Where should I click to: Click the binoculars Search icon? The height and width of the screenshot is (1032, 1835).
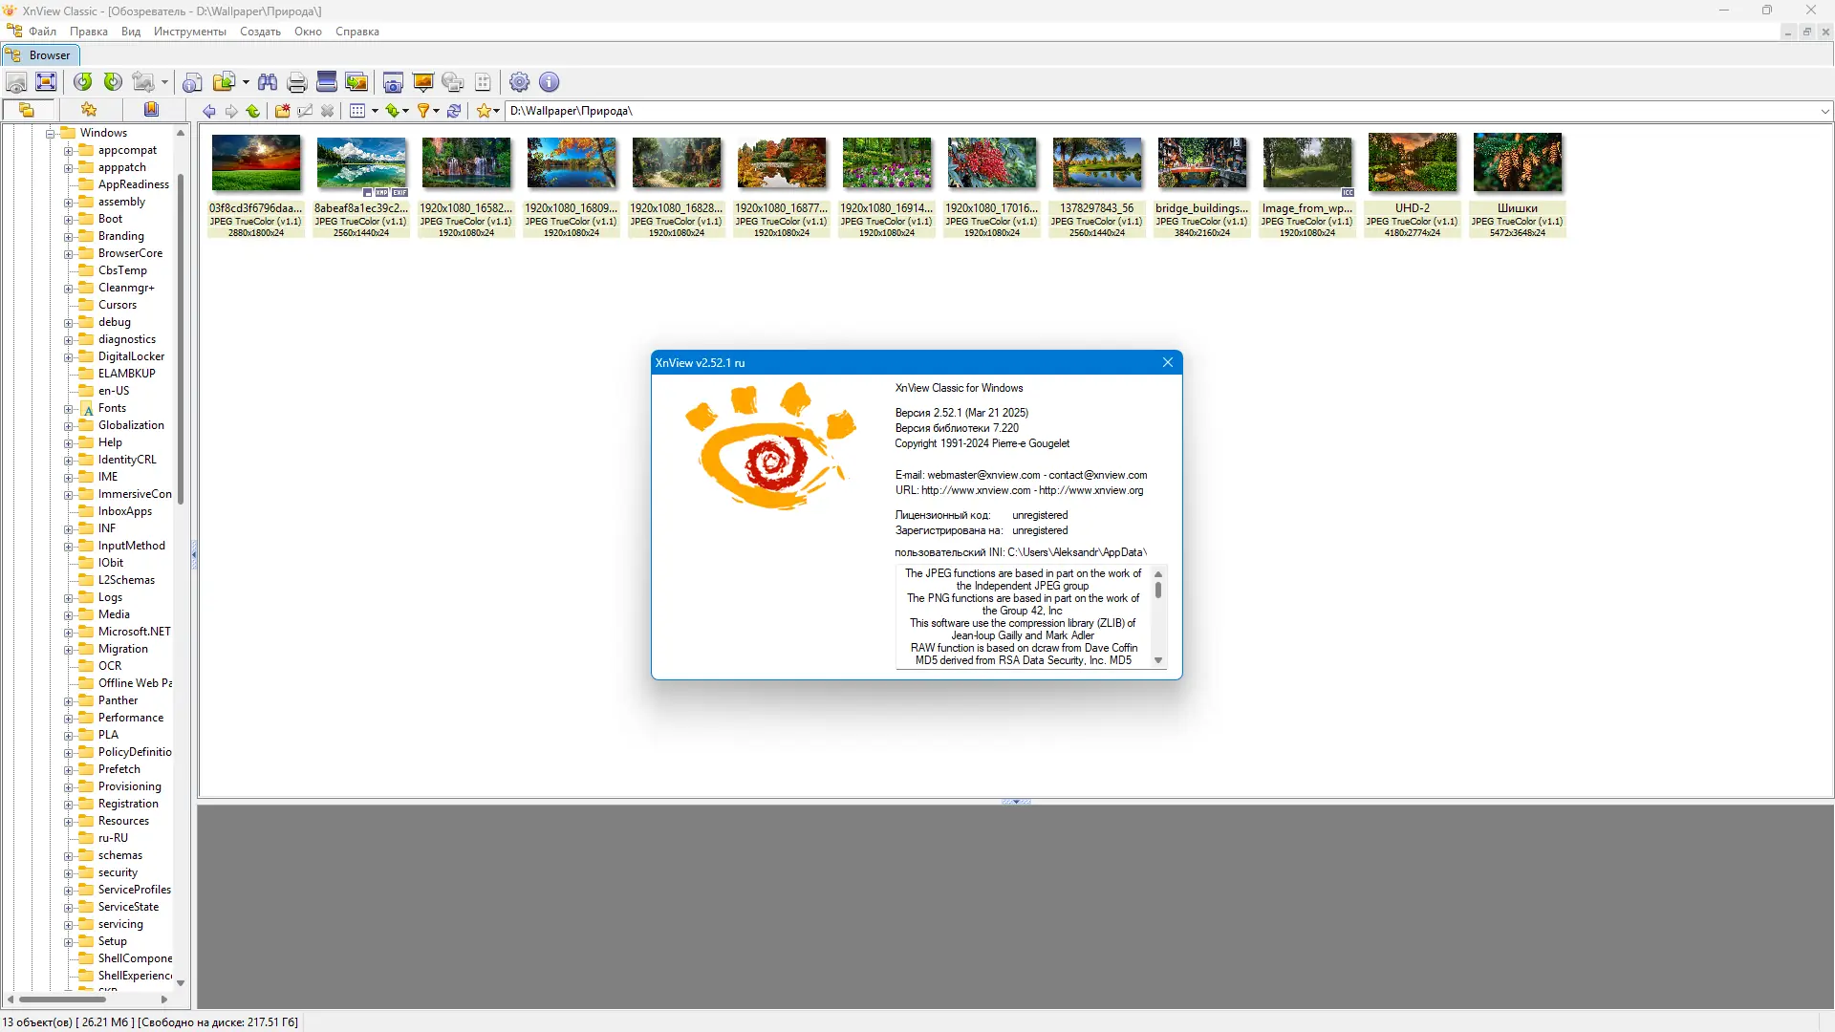(x=268, y=82)
